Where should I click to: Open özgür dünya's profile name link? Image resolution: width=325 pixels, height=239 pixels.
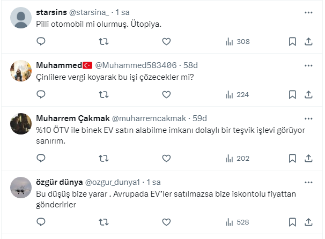pos(56,182)
